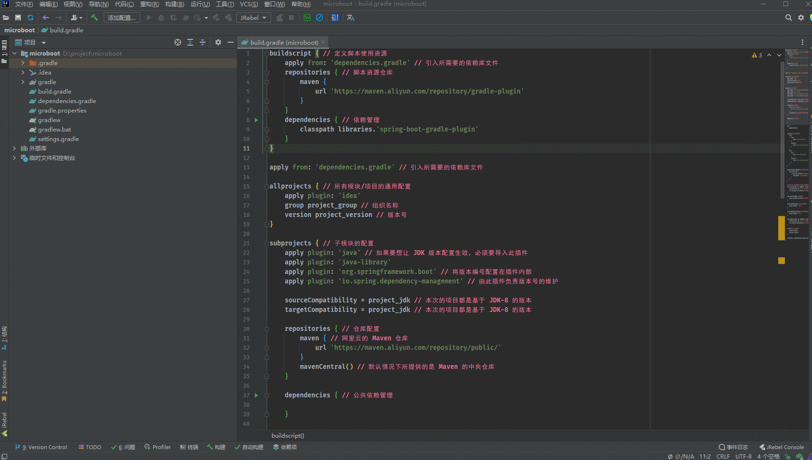Fold the allprojects block at line 15

click(x=267, y=187)
